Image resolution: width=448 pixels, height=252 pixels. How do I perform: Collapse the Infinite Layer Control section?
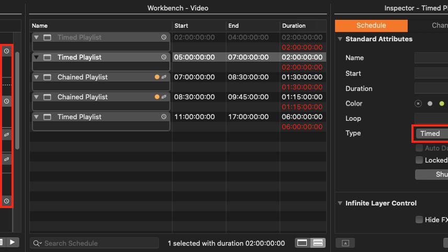[x=340, y=203]
